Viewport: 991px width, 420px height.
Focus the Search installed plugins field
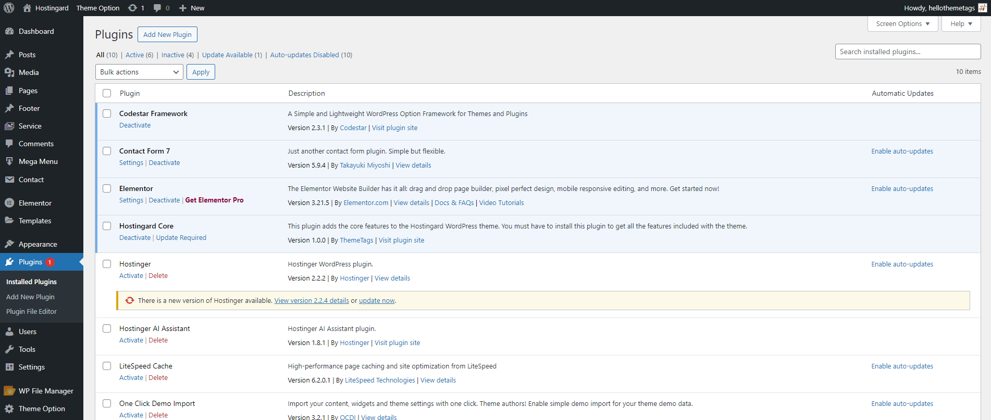pos(908,52)
